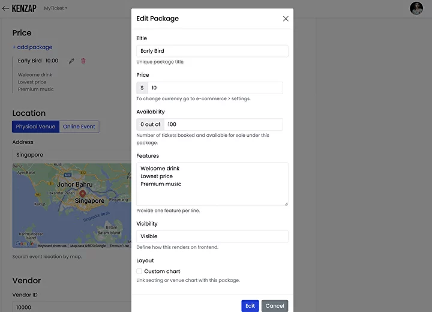
Task: Click the back arrow beside Kenzap logo
Action: 5,8
